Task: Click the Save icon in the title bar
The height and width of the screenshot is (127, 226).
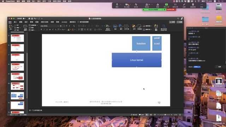Action: 32,19
